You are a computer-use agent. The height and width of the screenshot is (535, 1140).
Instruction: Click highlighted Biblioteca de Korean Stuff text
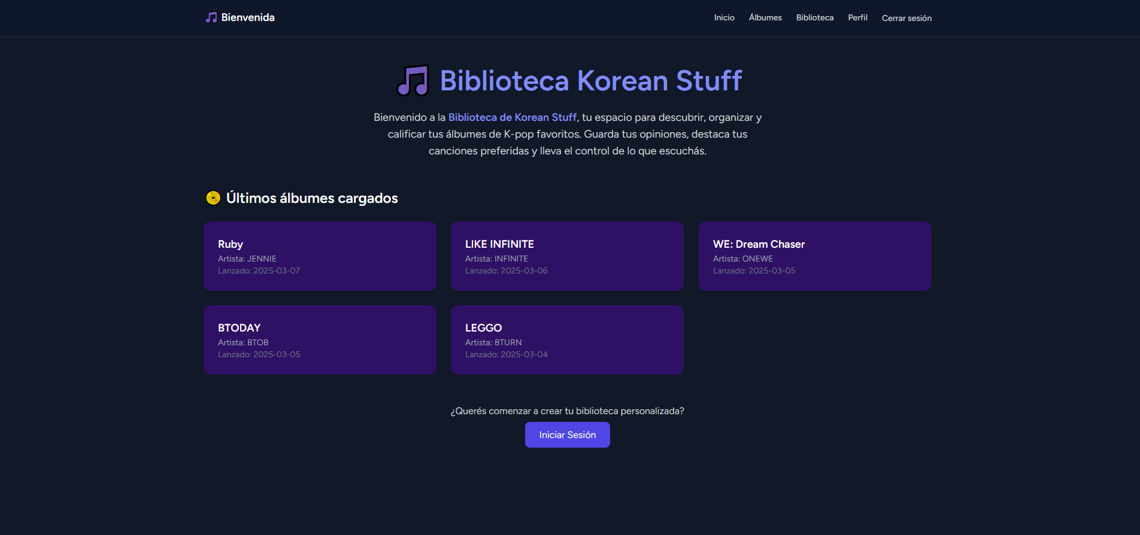(512, 117)
